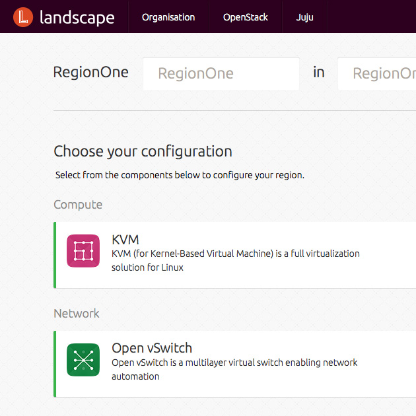The image size is (416, 416).
Task: Click the 'Choose your configuration' heading
Action: point(143,151)
